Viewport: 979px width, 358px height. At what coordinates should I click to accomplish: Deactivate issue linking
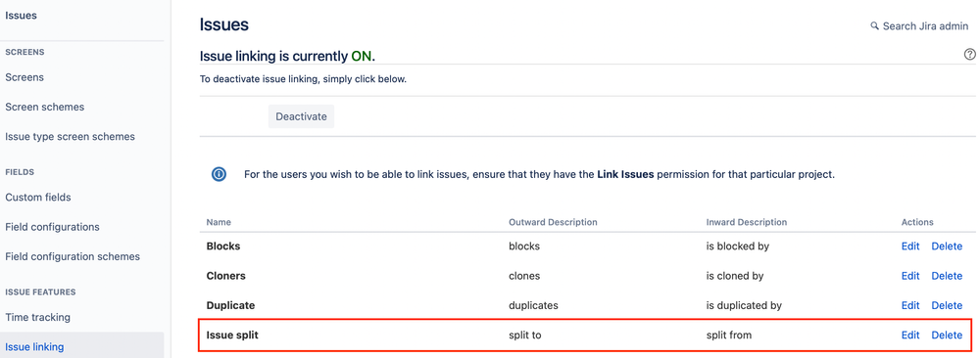(301, 116)
